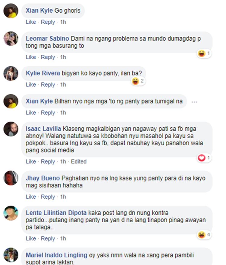Open the three-dot options beside Xian Kyle's panty comment

194,102
